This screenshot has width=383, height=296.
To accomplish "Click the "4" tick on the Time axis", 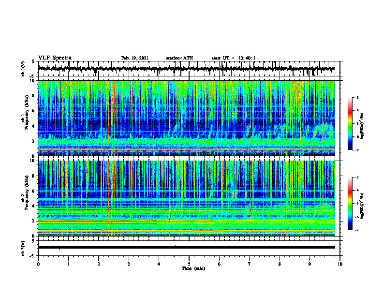I will tap(159, 264).
